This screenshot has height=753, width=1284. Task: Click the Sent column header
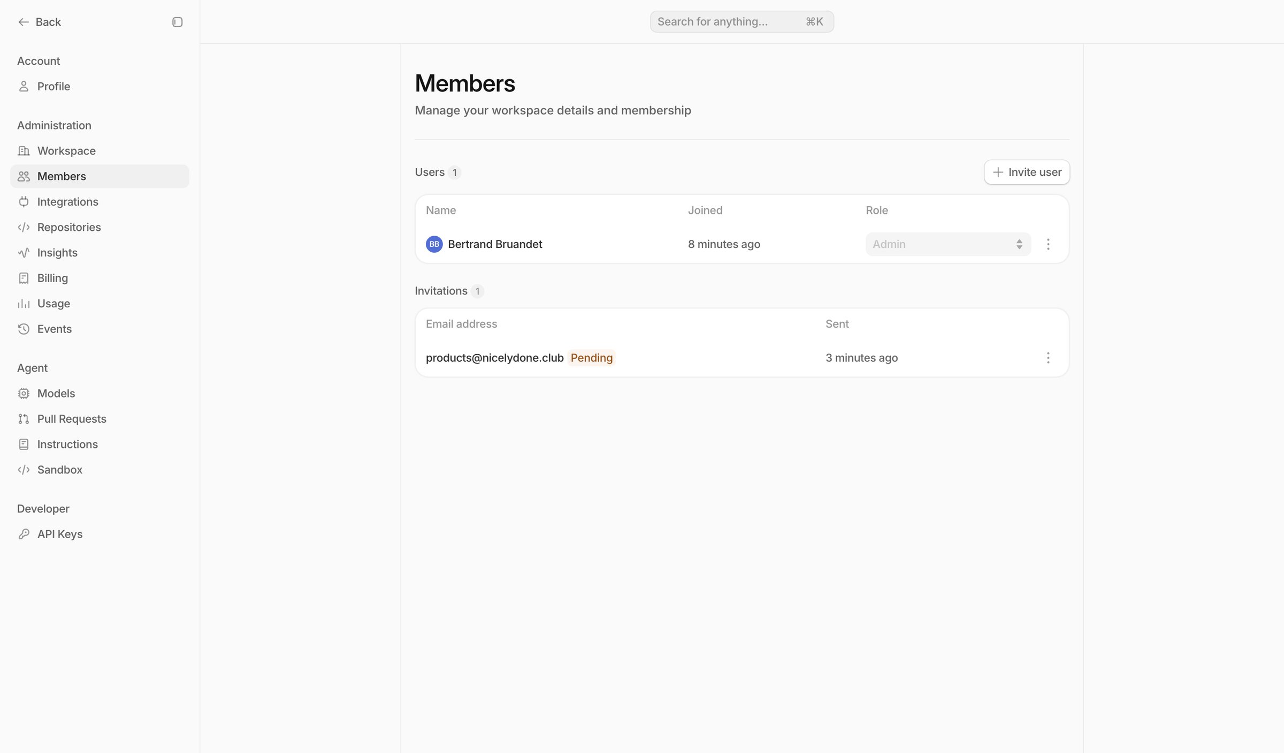(837, 324)
